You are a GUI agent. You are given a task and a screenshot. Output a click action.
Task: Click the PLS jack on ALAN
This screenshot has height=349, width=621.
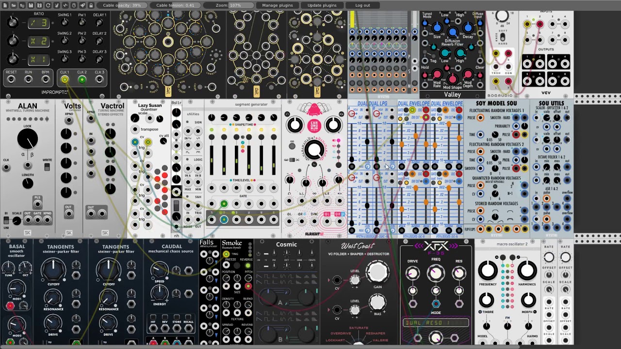point(37,204)
